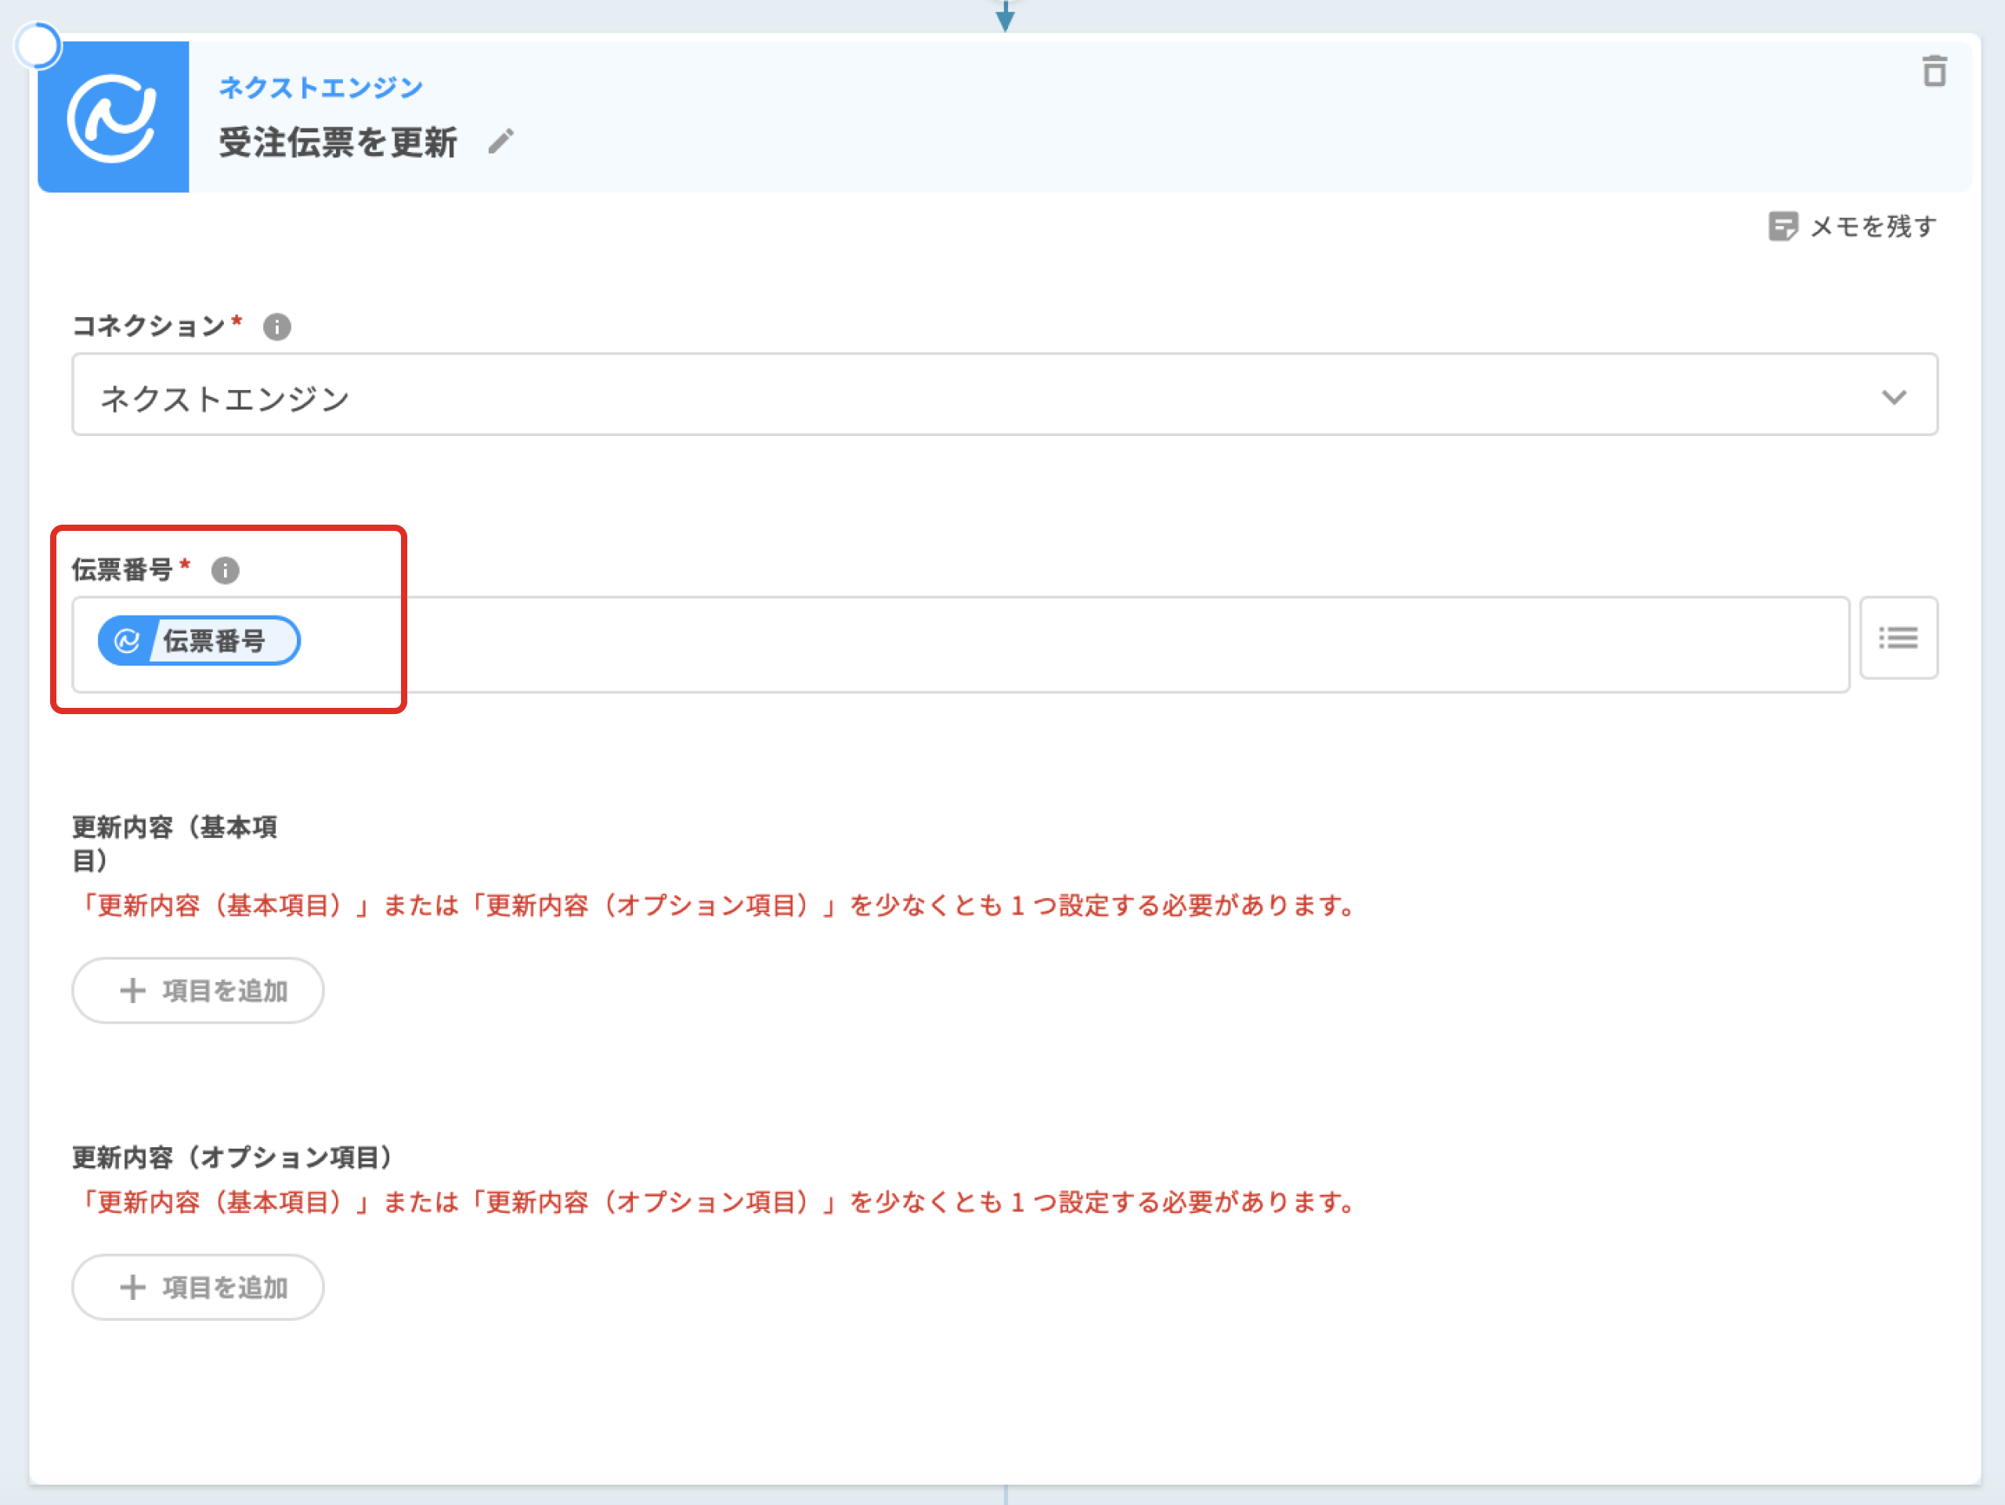
Task: Click the 受注伝票を更新 step title
Action: 338,143
